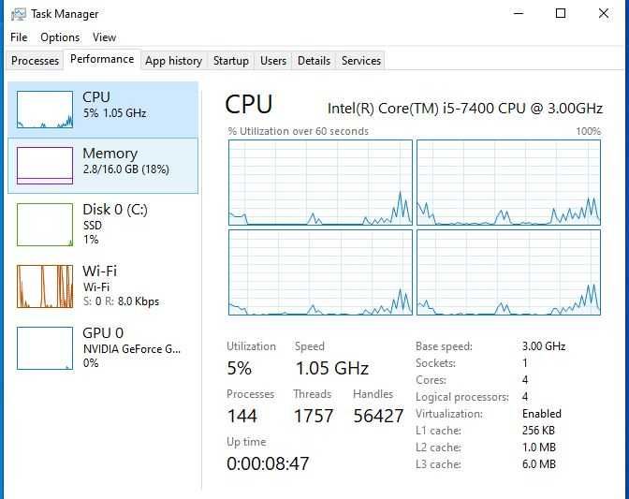Open the File menu
Viewport: 629px width, 499px height.
[19, 37]
